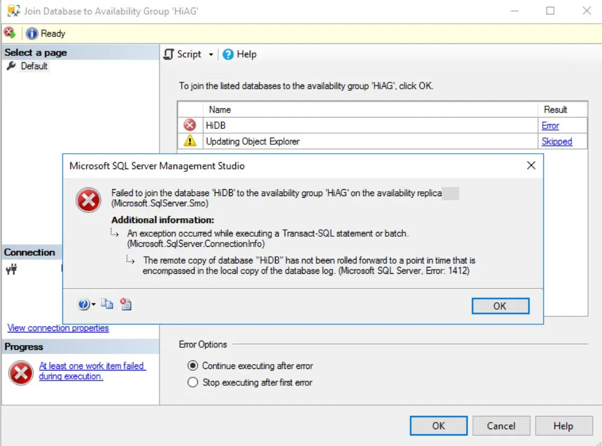
Task: Click Script in the toolbar
Action: (x=189, y=54)
